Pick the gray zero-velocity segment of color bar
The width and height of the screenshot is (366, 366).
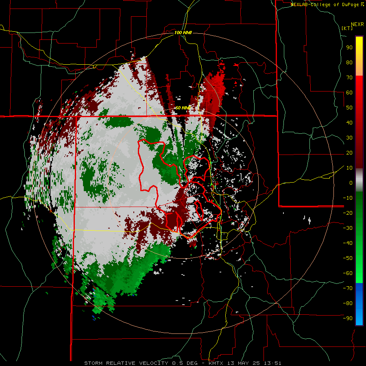(359, 180)
